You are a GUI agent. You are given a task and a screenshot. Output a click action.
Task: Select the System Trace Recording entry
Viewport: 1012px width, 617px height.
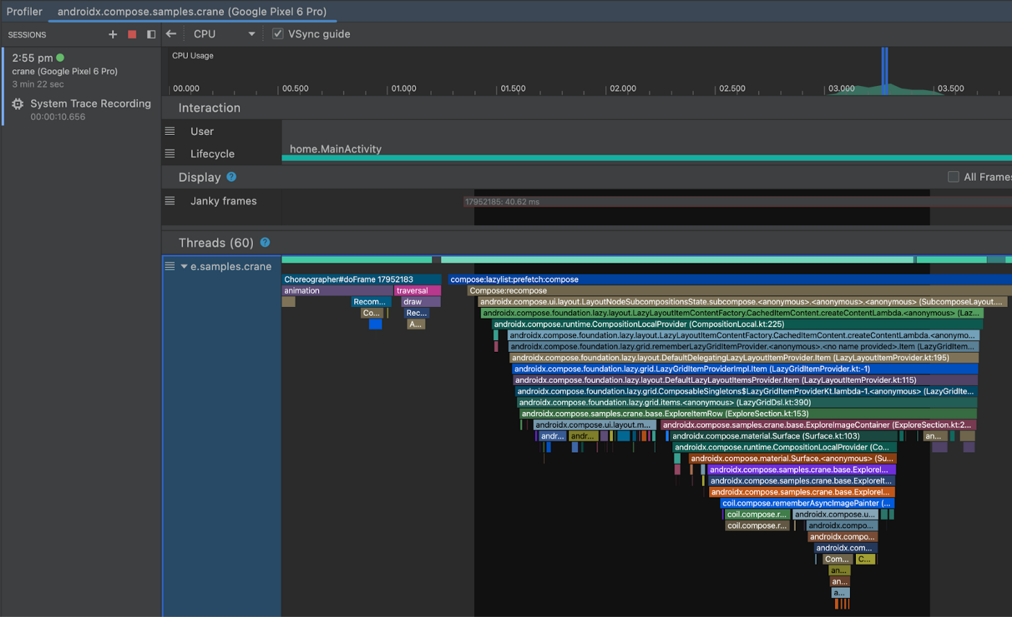91,103
